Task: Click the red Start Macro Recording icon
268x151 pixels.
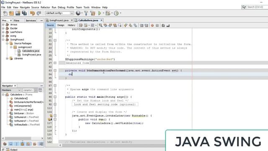Action: 152,25
